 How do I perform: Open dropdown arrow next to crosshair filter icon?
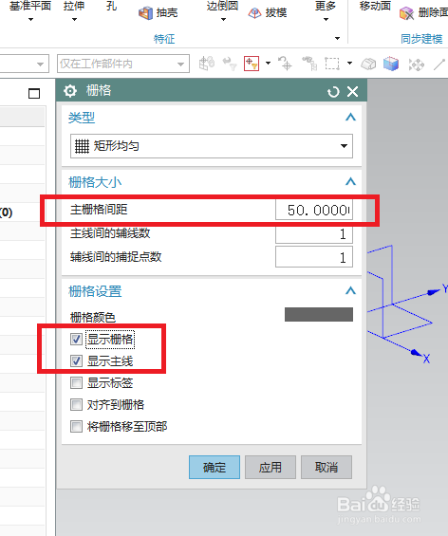coord(268,64)
